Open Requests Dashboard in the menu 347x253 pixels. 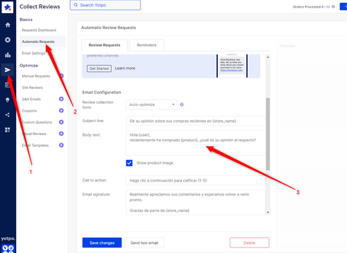39,30
